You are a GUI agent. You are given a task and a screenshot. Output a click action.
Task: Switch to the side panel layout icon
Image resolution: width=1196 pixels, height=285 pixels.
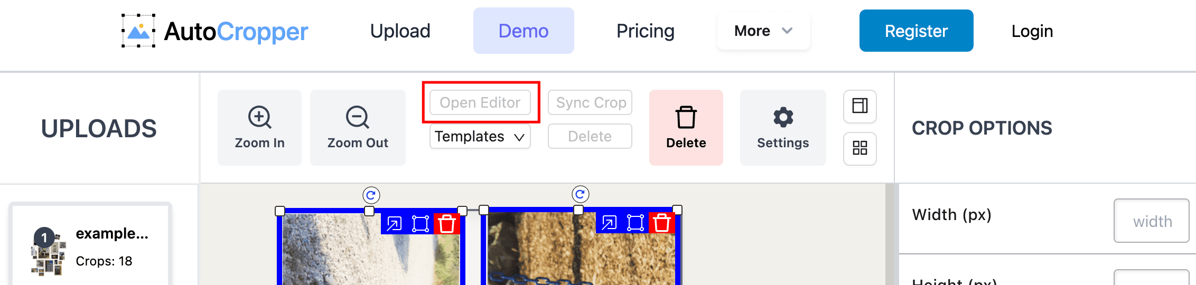(860, 106)
